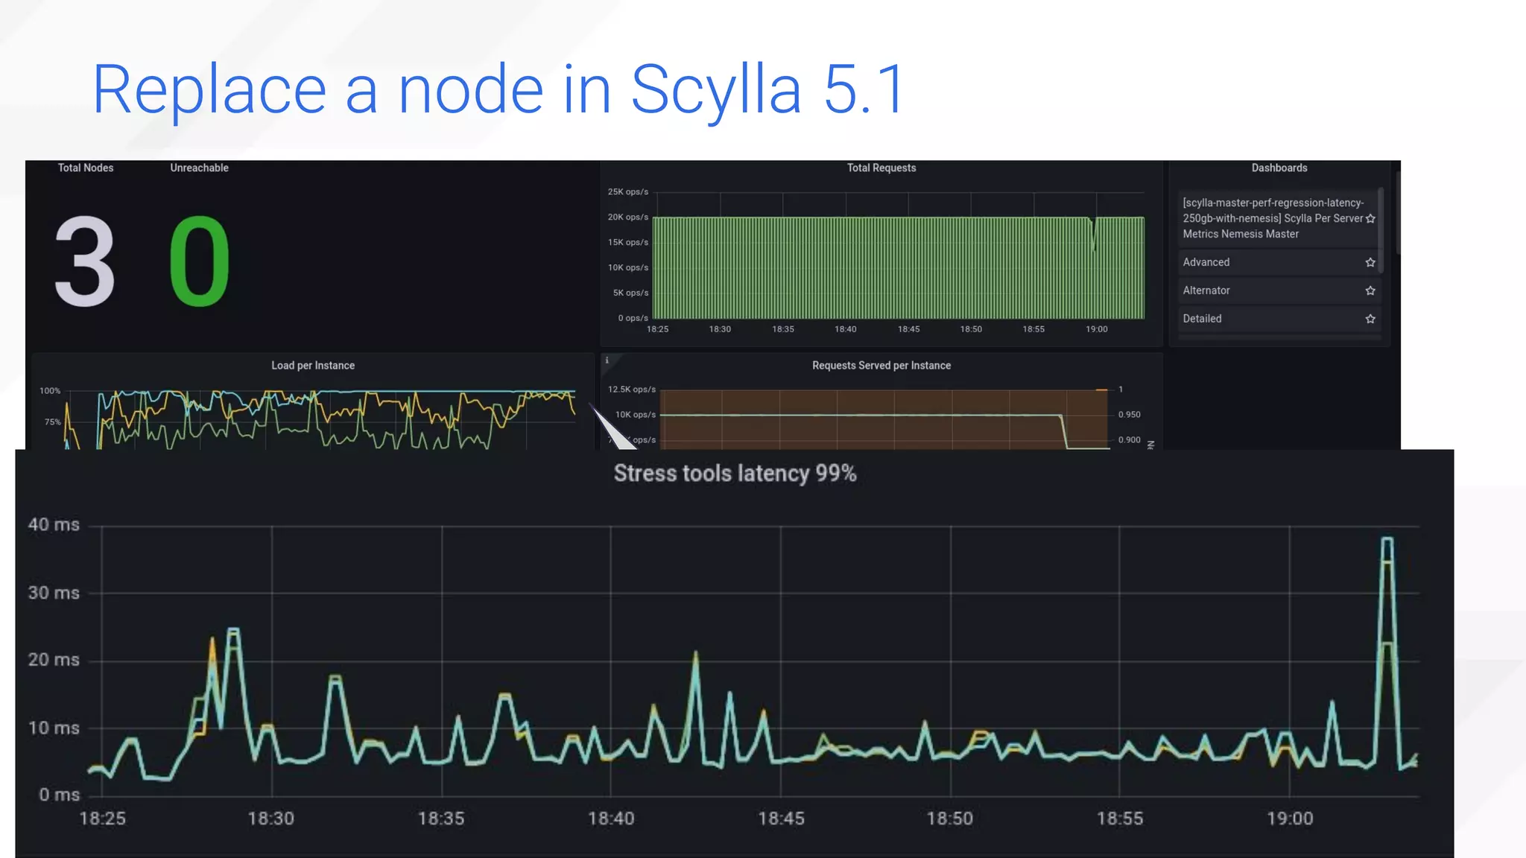Open the Requests Served per Instance title menu
This screenshot has height=858, width=1526.
click(881, 366)
